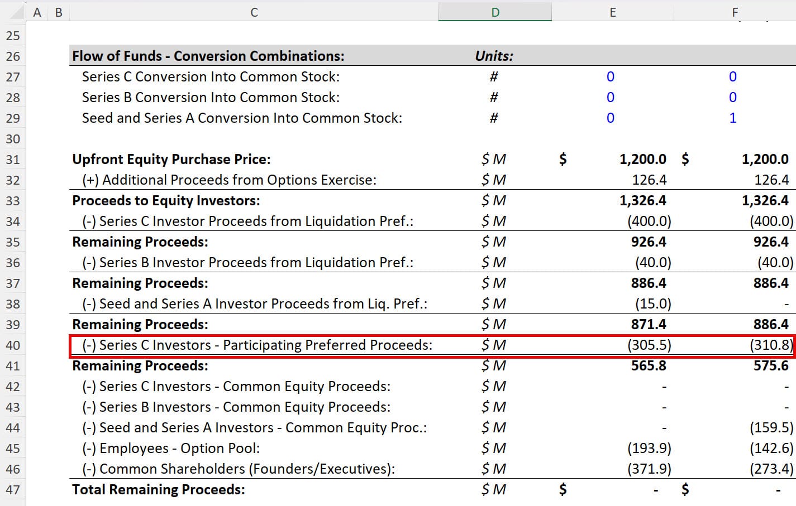
Task: Select column header F
Action: point(735,12)
